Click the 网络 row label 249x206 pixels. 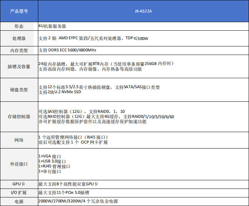click(x=19, y=140)
